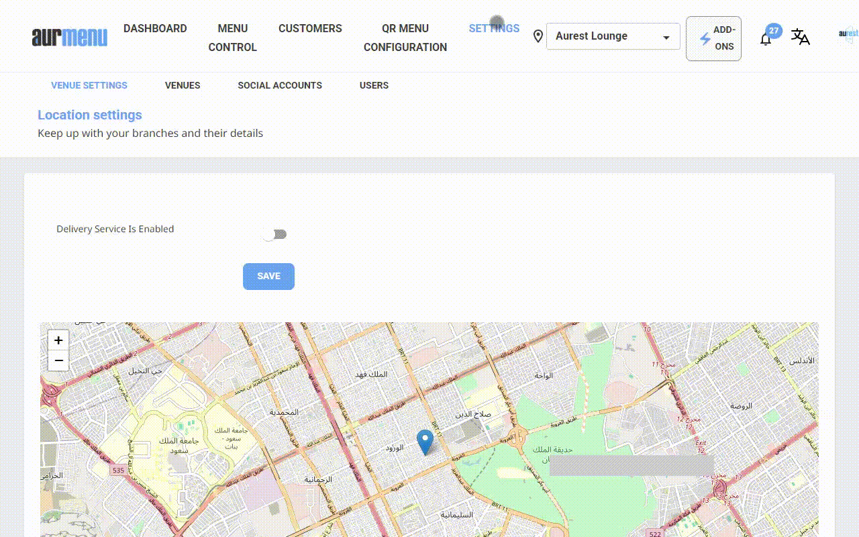
Task: Zoom in on the map
Action: 58,340
